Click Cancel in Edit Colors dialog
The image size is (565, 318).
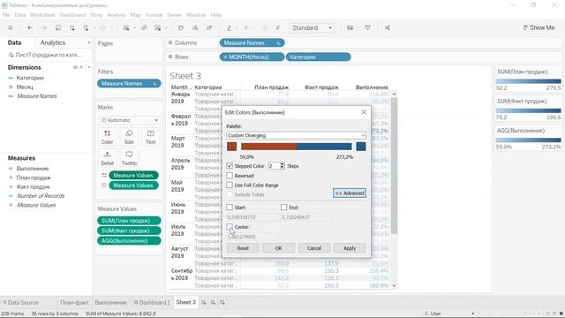pyautogui.click(x=314, y=248)
